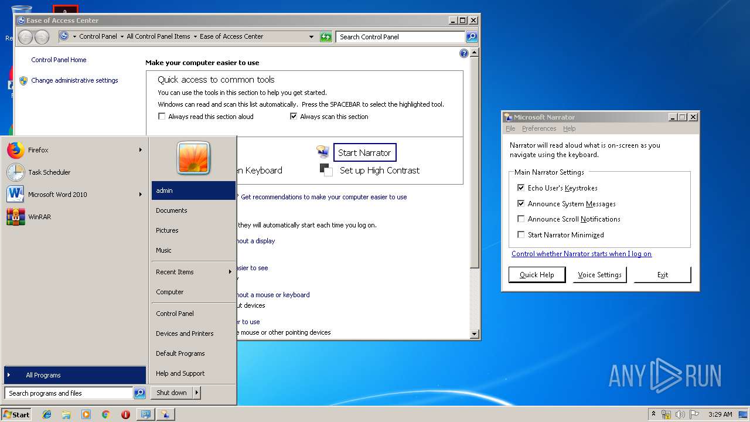This screenshot has width=750, height=422.
Task: Click the taskbar clock showing 3:29 AM
Action: (x=720, y=414)
